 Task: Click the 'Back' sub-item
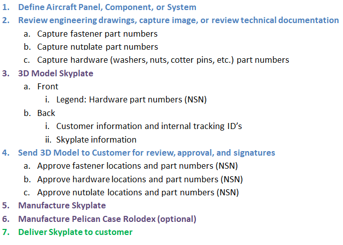pos(46,113)
